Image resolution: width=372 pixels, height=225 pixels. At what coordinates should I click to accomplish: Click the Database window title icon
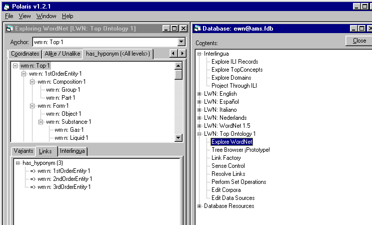point(198,29)
